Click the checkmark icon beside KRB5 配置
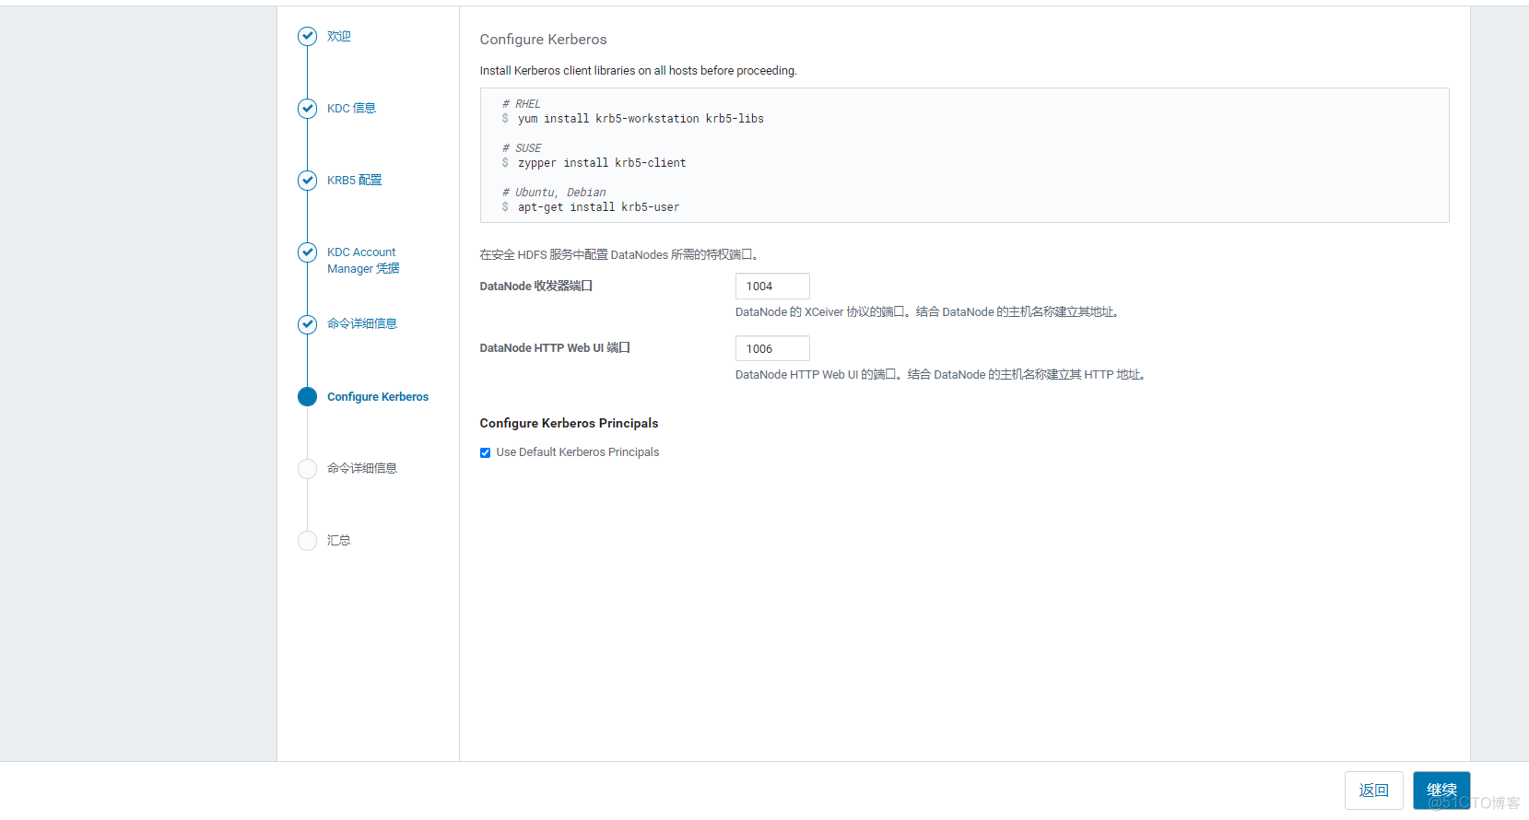The image size is (1529, 820). pyautogui.click(x=307, y=180)
